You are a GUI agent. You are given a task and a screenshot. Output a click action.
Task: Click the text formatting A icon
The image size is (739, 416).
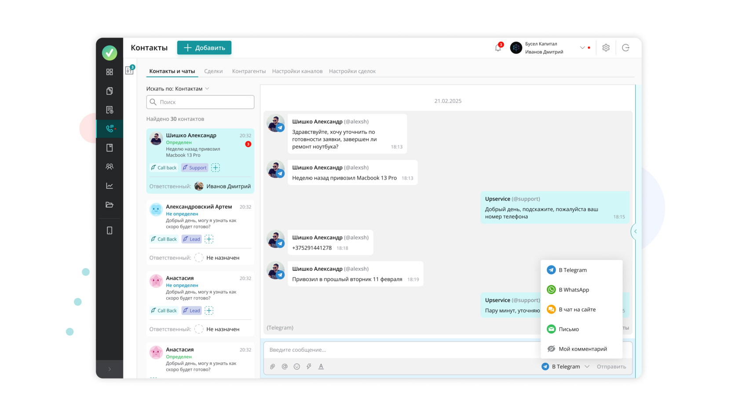(x=321, y=366)
